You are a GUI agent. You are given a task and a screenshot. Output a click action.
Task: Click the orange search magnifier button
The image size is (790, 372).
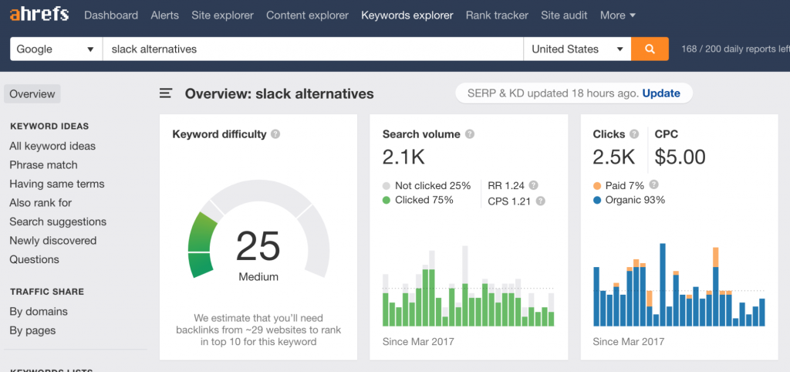650,49
